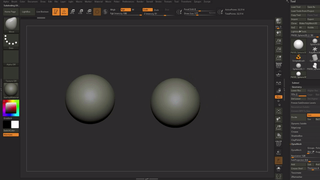The height and width of the screenshot is (180, 320).
Task: Open the Alpha Off picker
Action: coord(11,58)
